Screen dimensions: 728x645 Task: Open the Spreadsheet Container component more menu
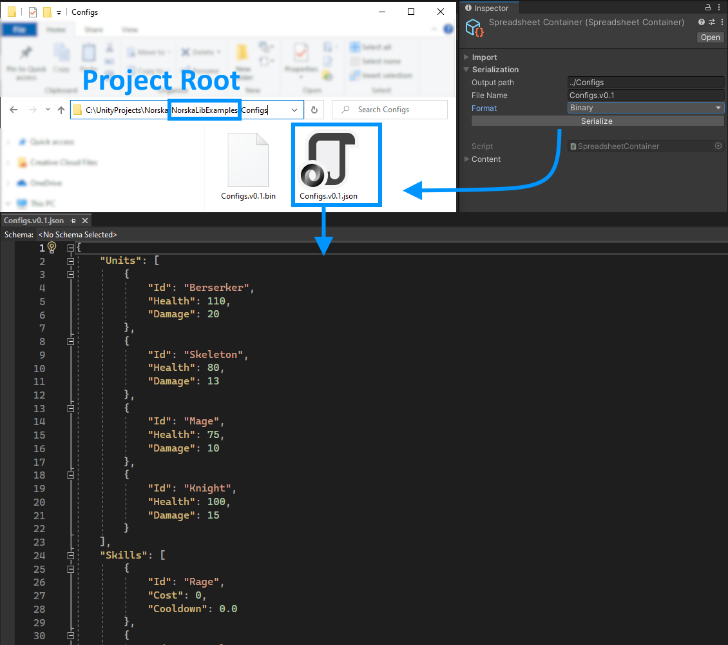click(x=722, y=22)
